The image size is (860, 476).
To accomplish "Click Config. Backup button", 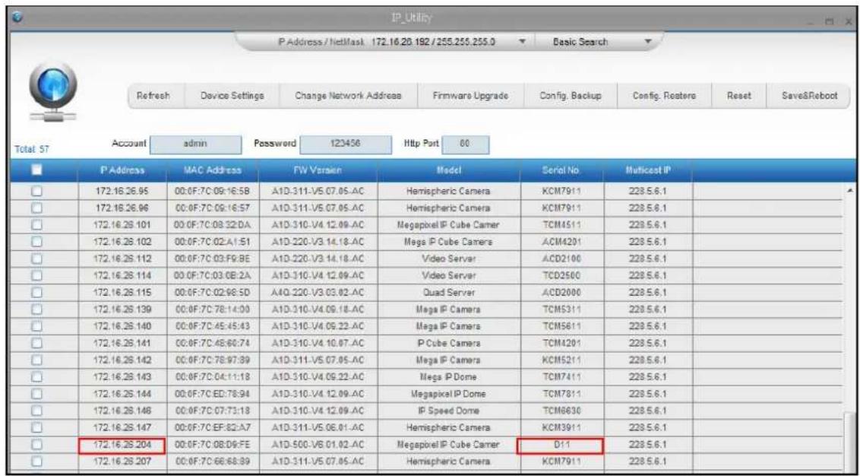I will (571, 96).
